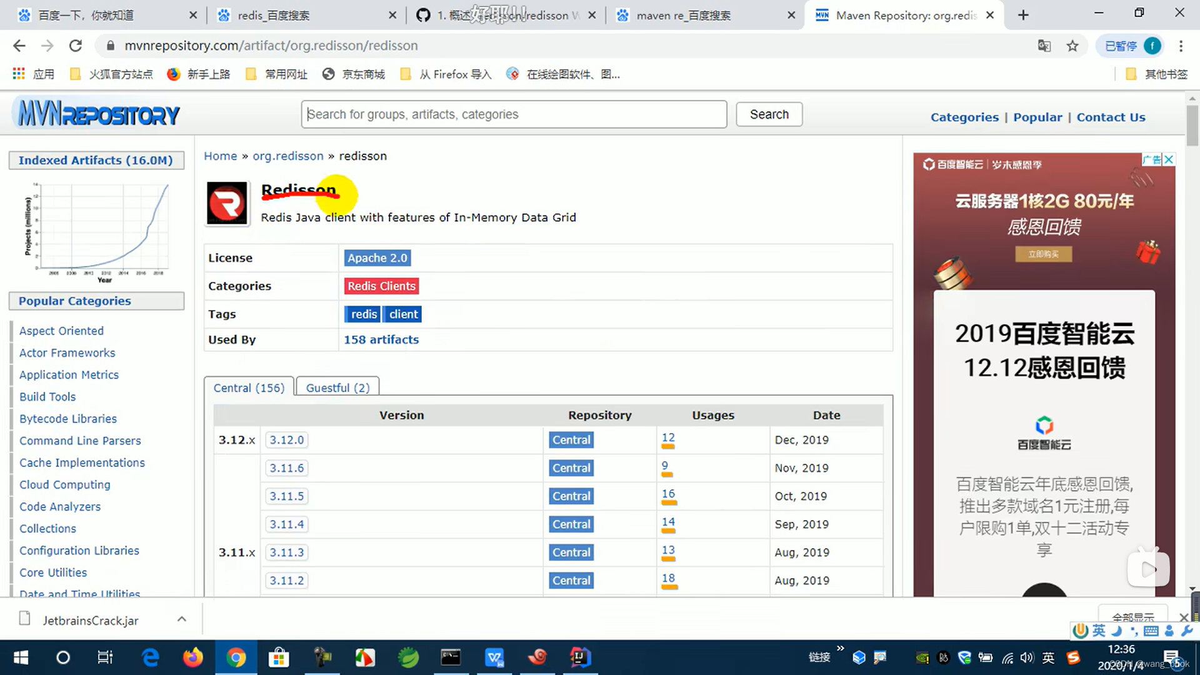Viewport: 1200px width, 675px height.
Task: Open the translate page icon
Action: point(1044,46)
